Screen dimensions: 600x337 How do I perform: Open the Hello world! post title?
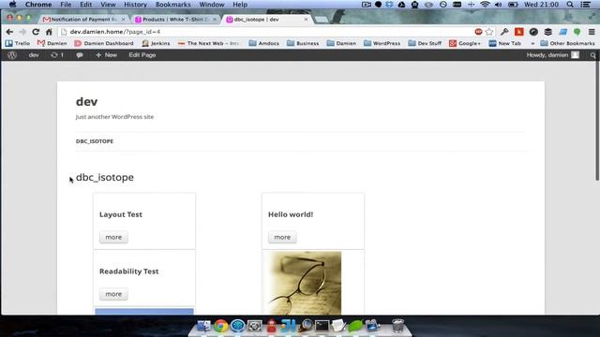point(291,214)
